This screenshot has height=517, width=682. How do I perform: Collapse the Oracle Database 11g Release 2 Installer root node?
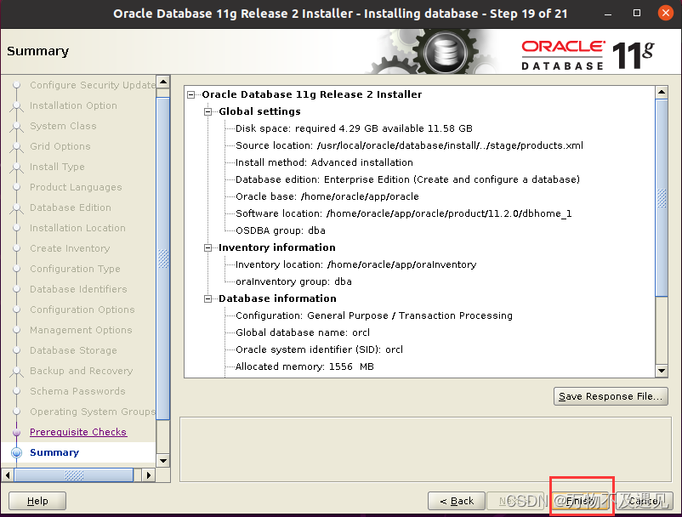(191, 94)
